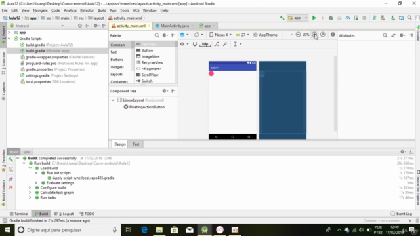Hide the Attributes panel icon
The height and width of the screenshot is (236, 420).
411,35
